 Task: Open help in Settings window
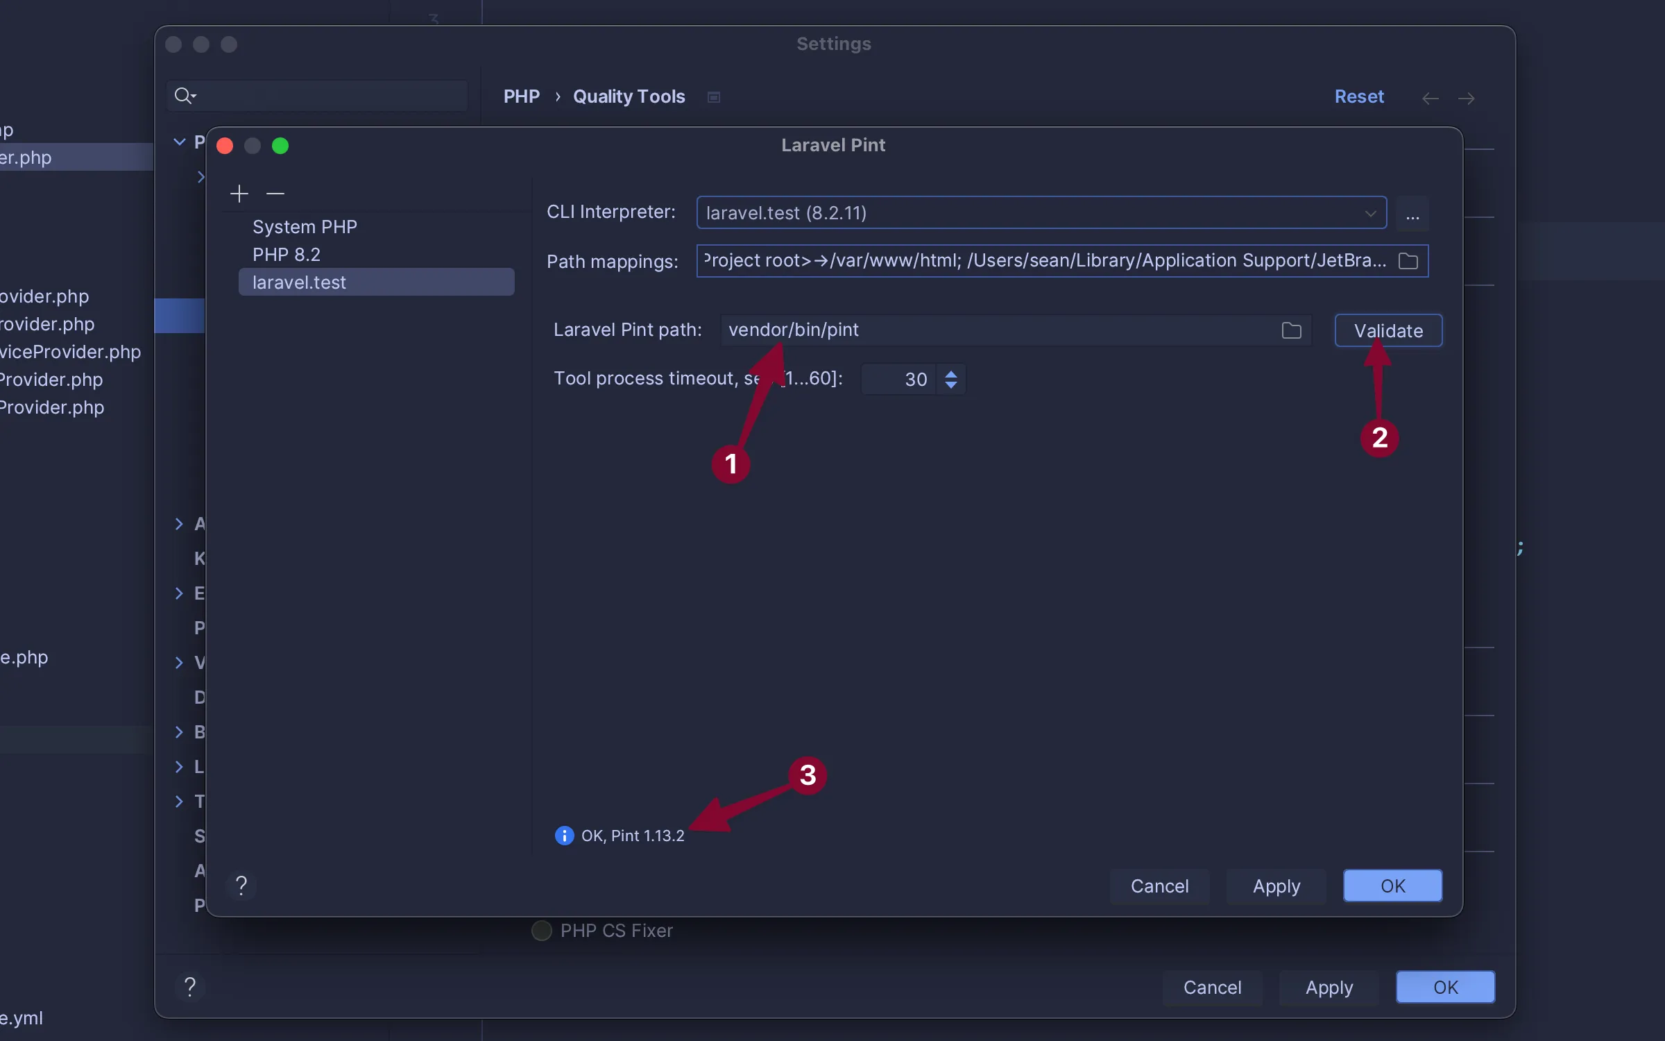pyautogui.click(x=190, y=986)
